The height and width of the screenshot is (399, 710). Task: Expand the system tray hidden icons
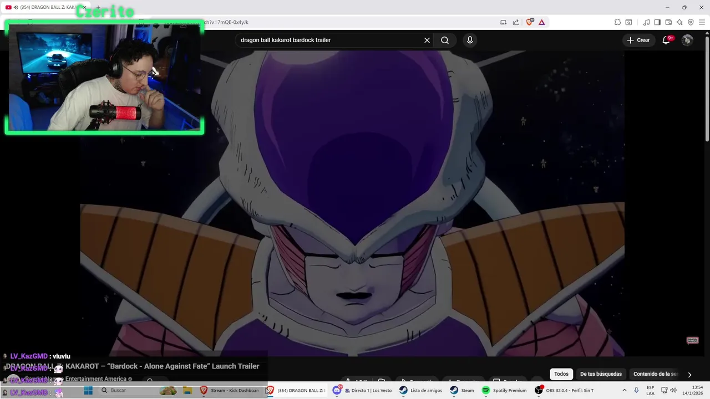click(x=625, y=390)
